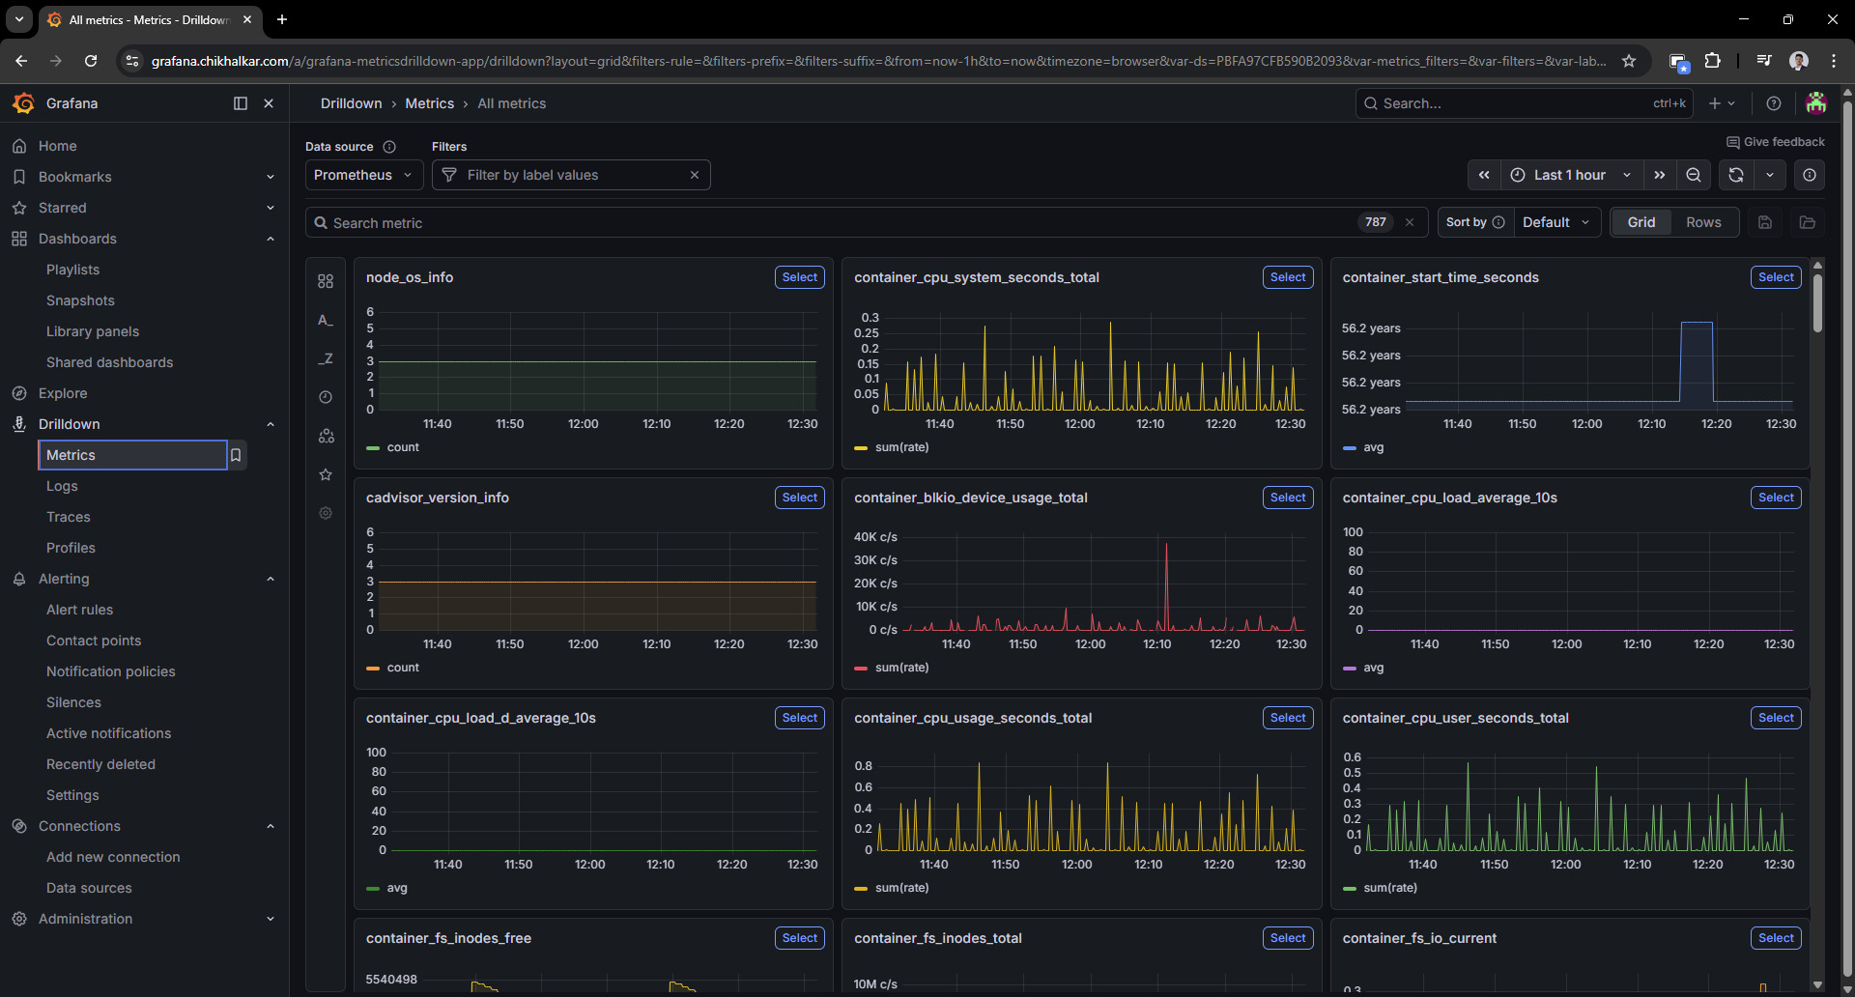Open the Prometheus data source dropdown
Image resolution: width=1855 pixels, height=997 pixels.
(x=363, y=175)
